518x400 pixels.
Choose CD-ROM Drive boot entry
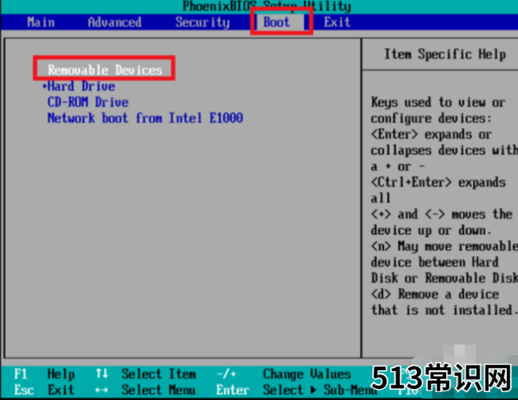coord(88,102)
